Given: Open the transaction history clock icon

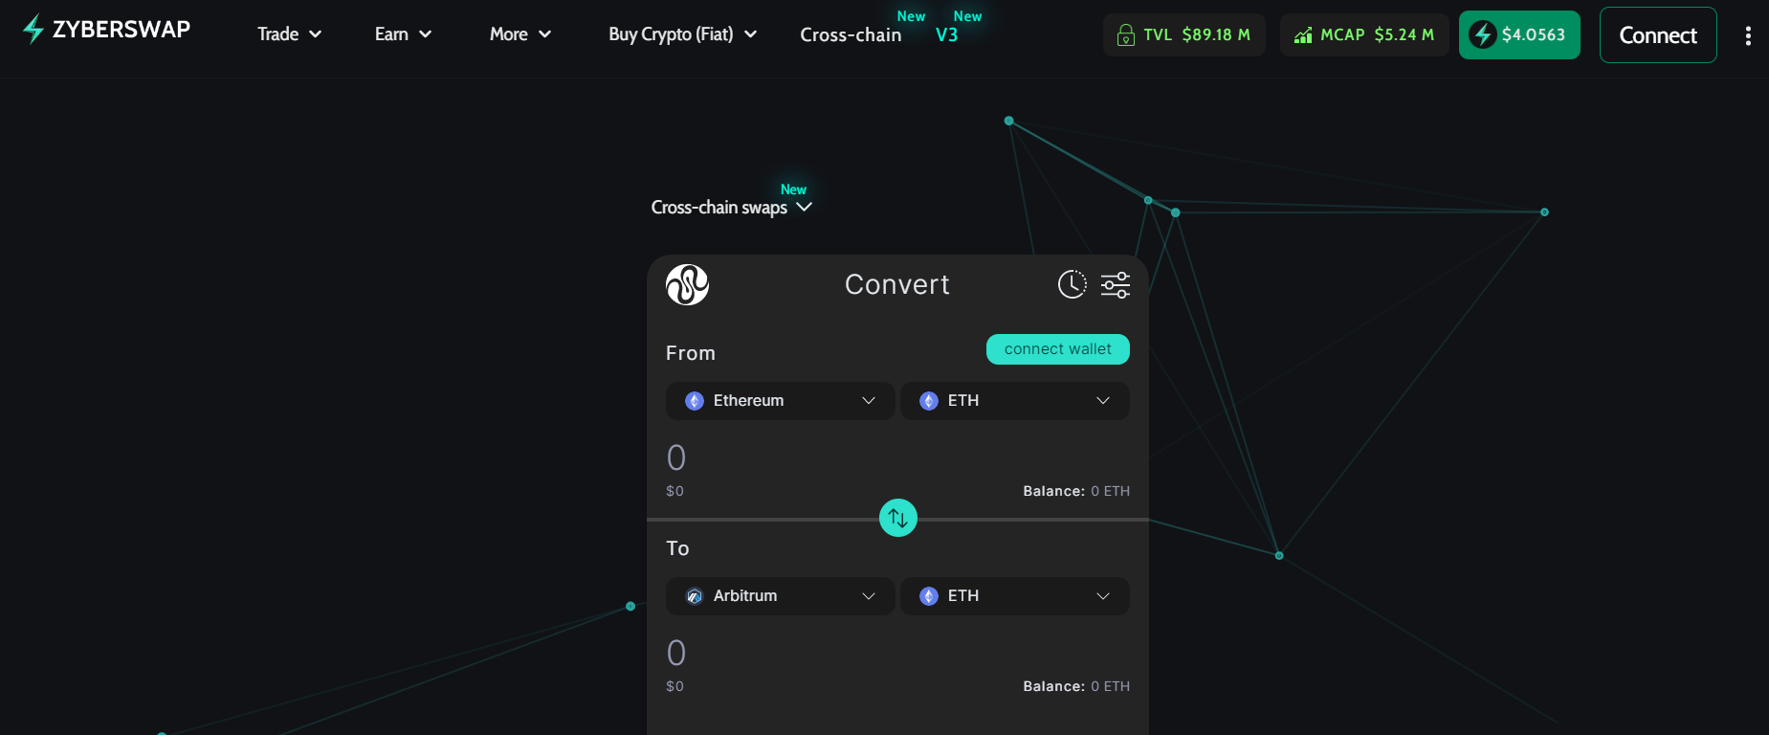Looking at the screenshot, I should click(x=1072, y=284).
